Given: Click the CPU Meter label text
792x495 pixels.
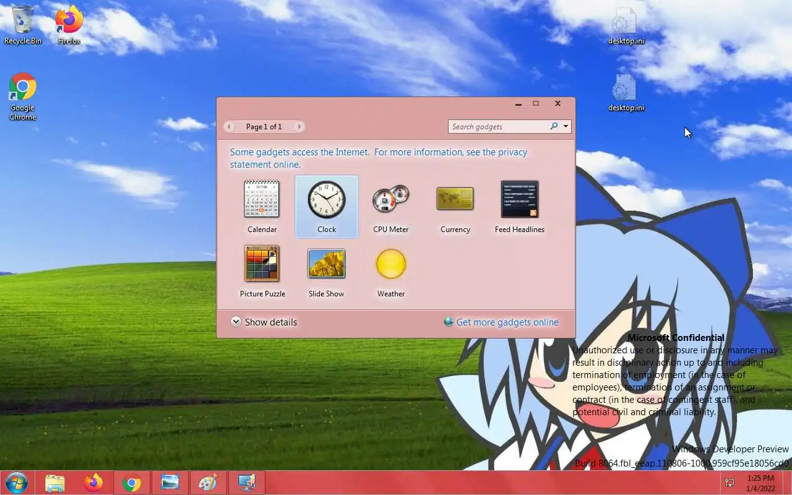Looking at the screenshot, I should (391, 230).
